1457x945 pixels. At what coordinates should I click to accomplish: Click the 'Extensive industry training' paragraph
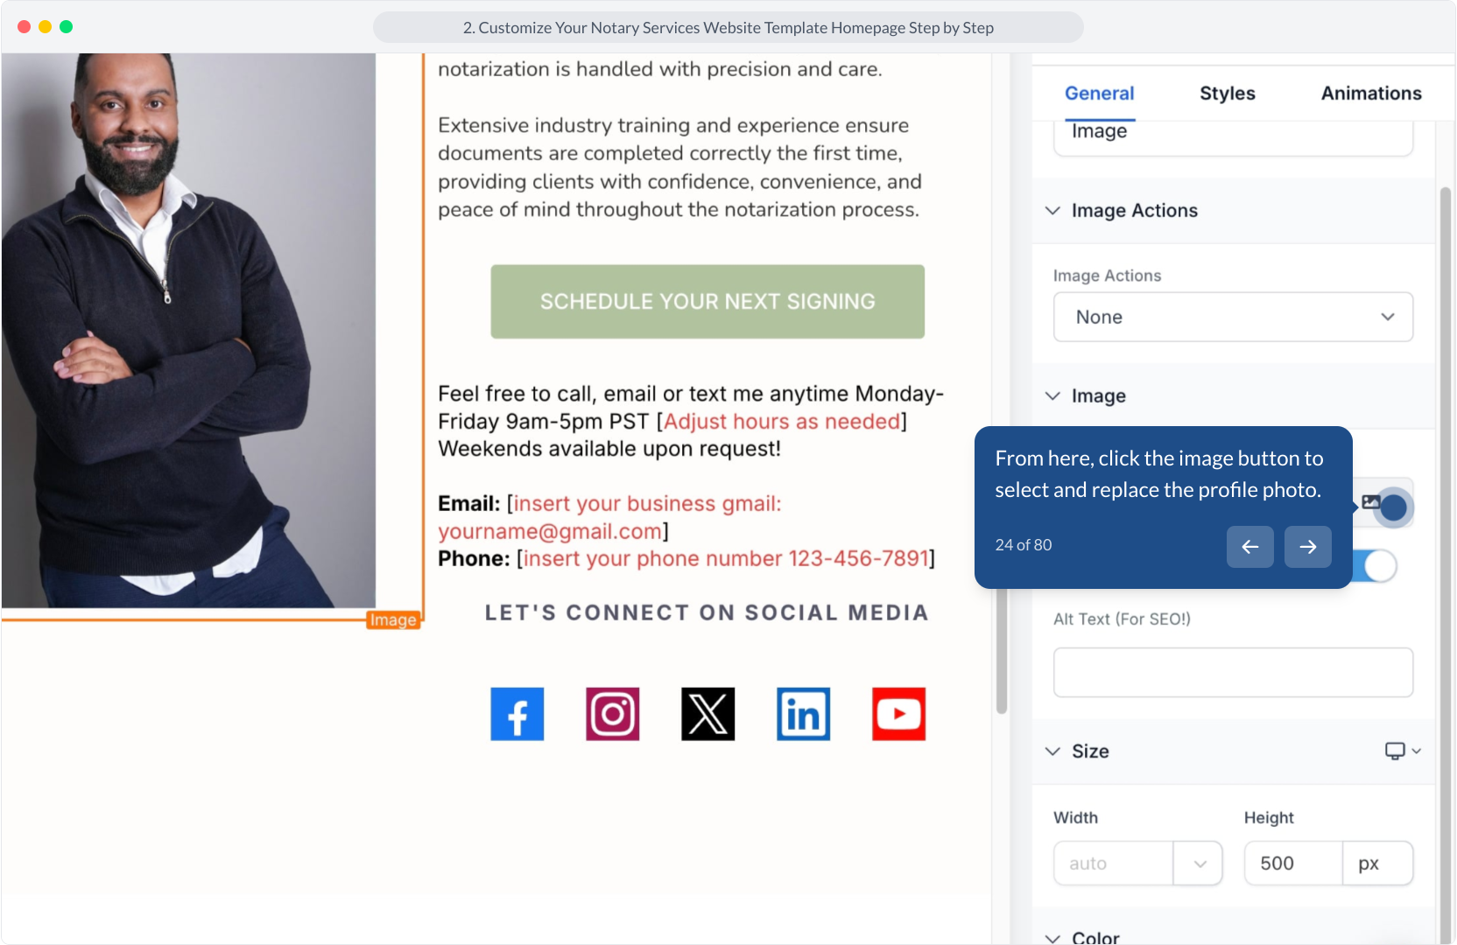[679, 167]
